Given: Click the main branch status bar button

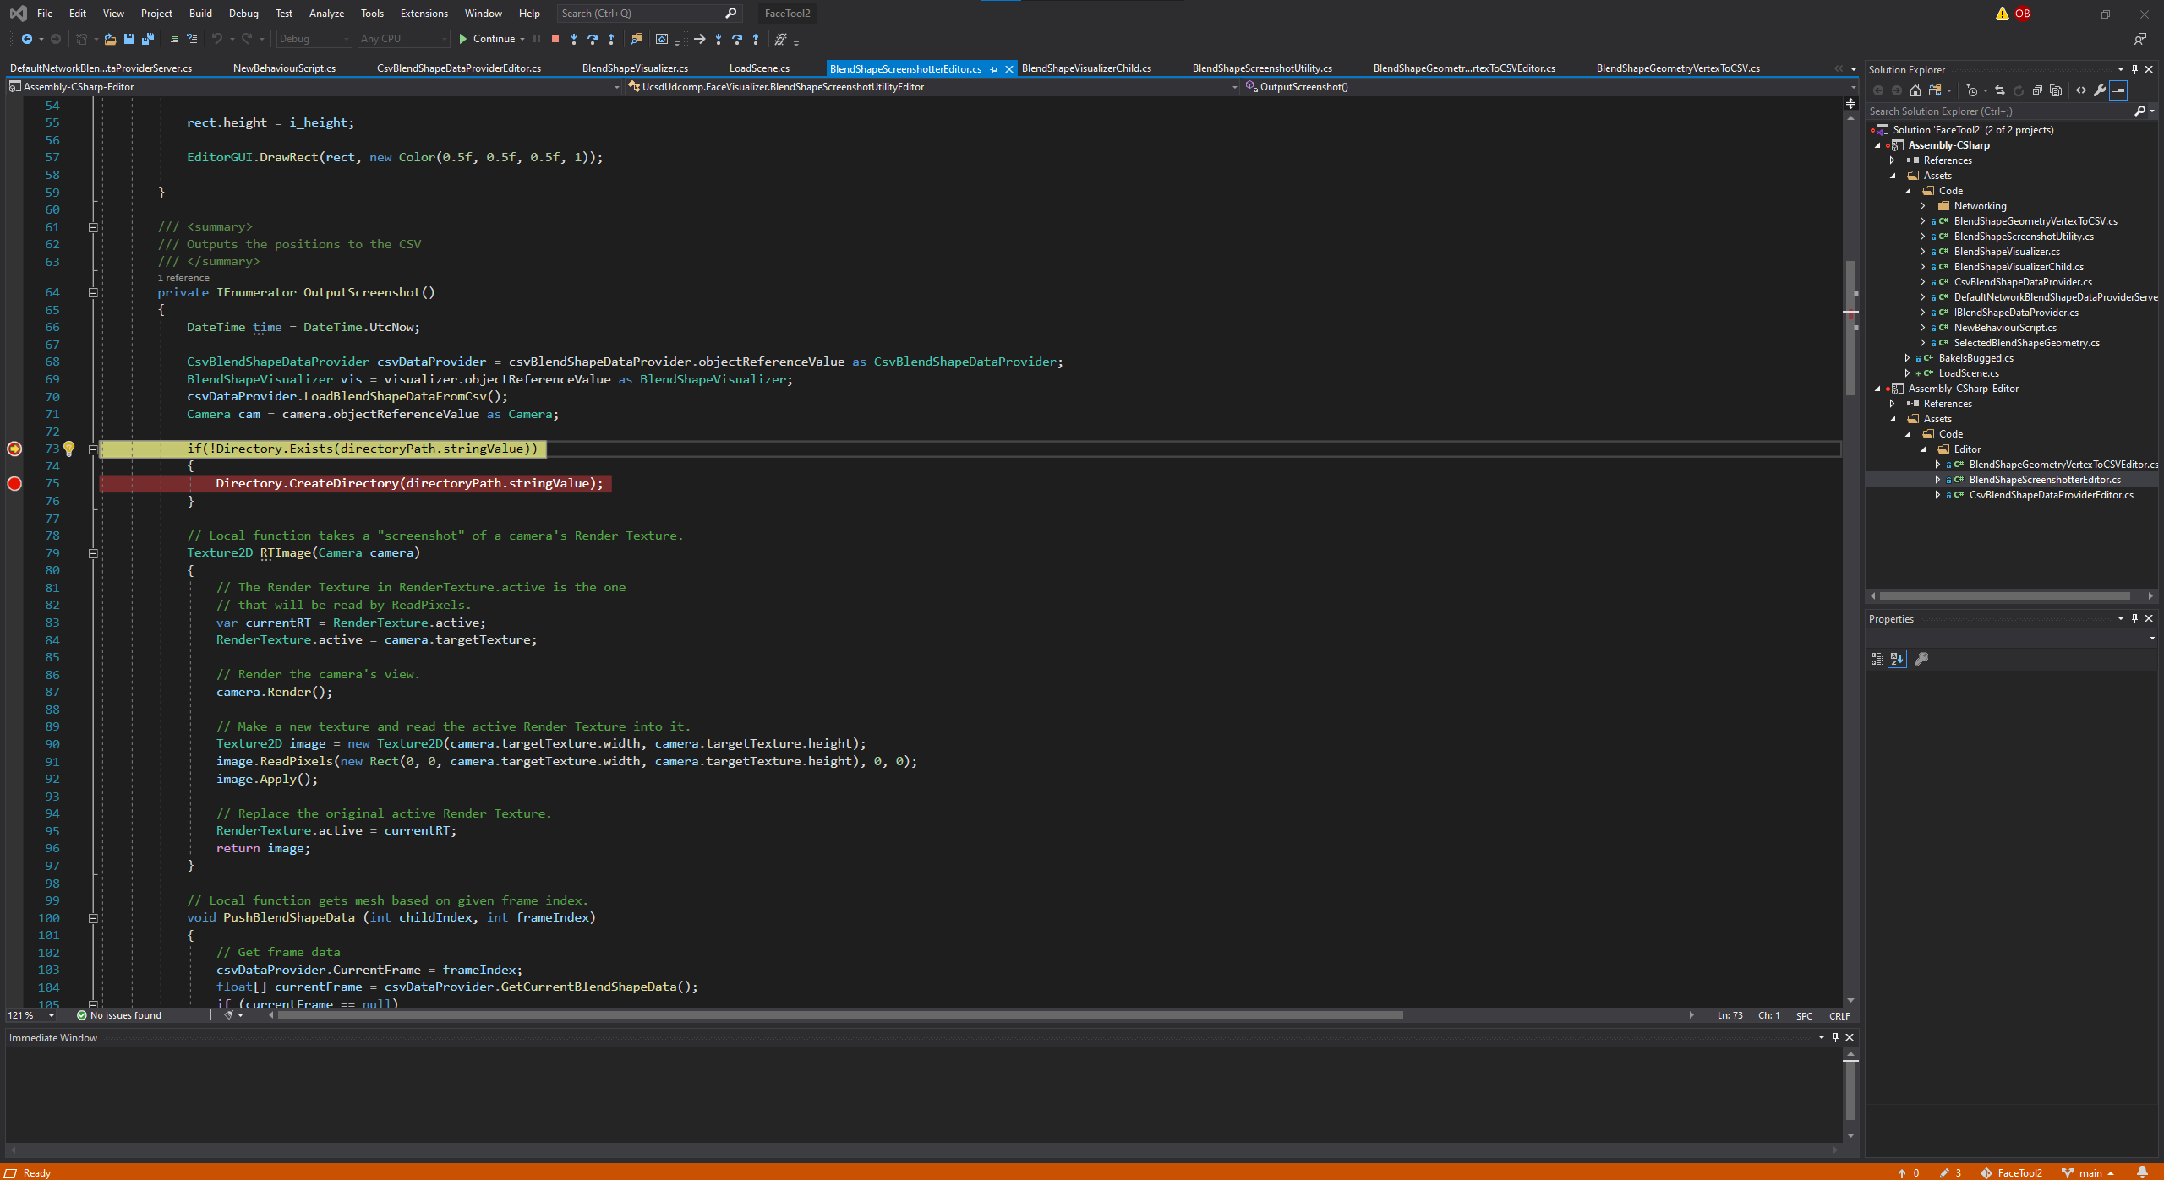Looking at the screenshot, I should pos(2088,1172).
